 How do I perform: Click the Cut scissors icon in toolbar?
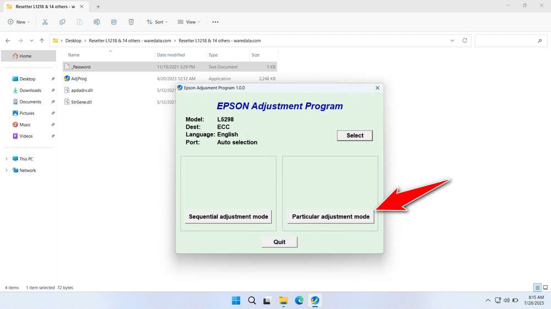click(x=45, y=22)
